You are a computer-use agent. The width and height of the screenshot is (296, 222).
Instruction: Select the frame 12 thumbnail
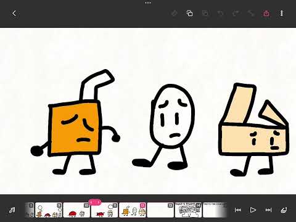[x=133, y=210]
